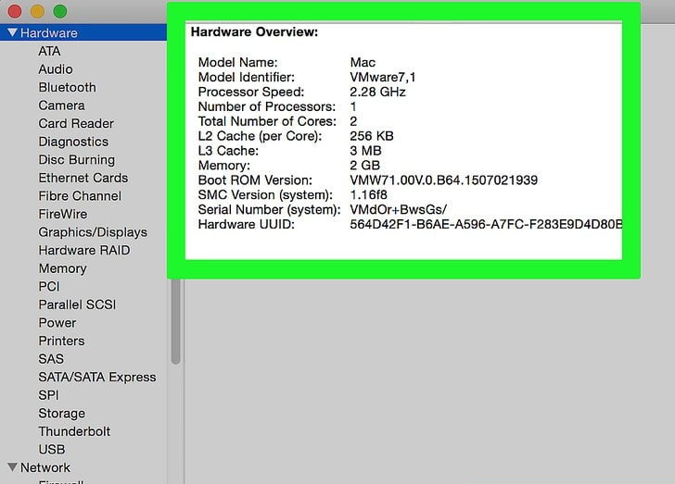675x484 pixels.
Task: Click the Model Name value Mac
Action: pos(363,62)
